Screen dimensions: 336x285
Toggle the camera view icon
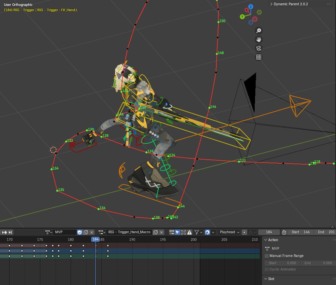click(259, 48)
